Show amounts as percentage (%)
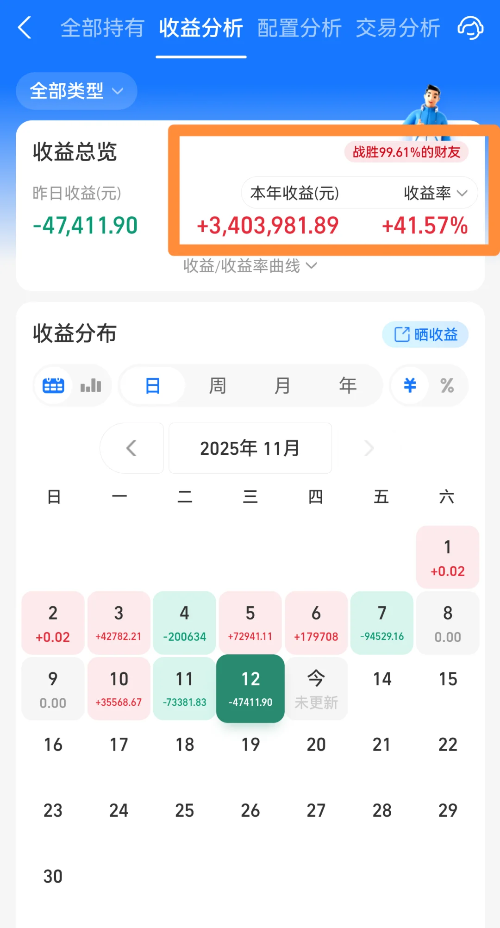 [x=447, y=385]
